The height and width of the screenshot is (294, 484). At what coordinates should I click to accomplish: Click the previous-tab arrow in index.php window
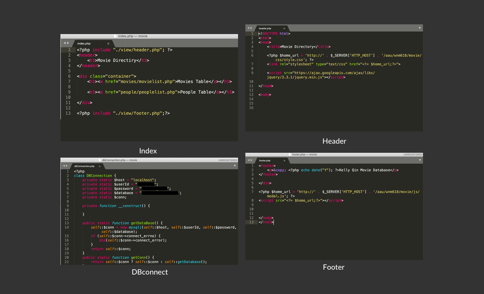click(x=64, y=43)
